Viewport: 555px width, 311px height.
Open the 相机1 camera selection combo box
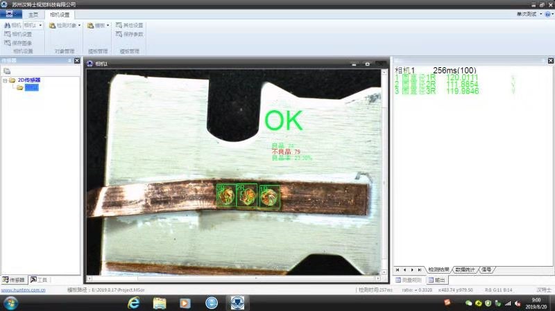(x=33, y=26)
